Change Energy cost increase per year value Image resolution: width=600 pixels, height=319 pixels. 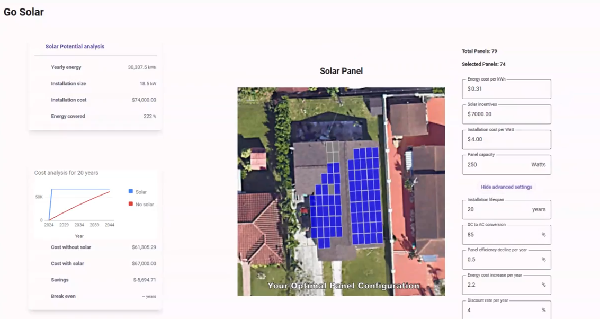click(x=500, y=285)
